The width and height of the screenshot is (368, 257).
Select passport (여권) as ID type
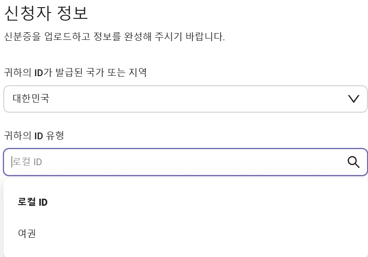click(27, 233)
